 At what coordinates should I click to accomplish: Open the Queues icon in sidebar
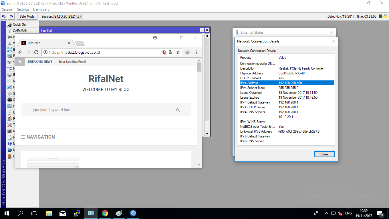click(x=9, y=100)
